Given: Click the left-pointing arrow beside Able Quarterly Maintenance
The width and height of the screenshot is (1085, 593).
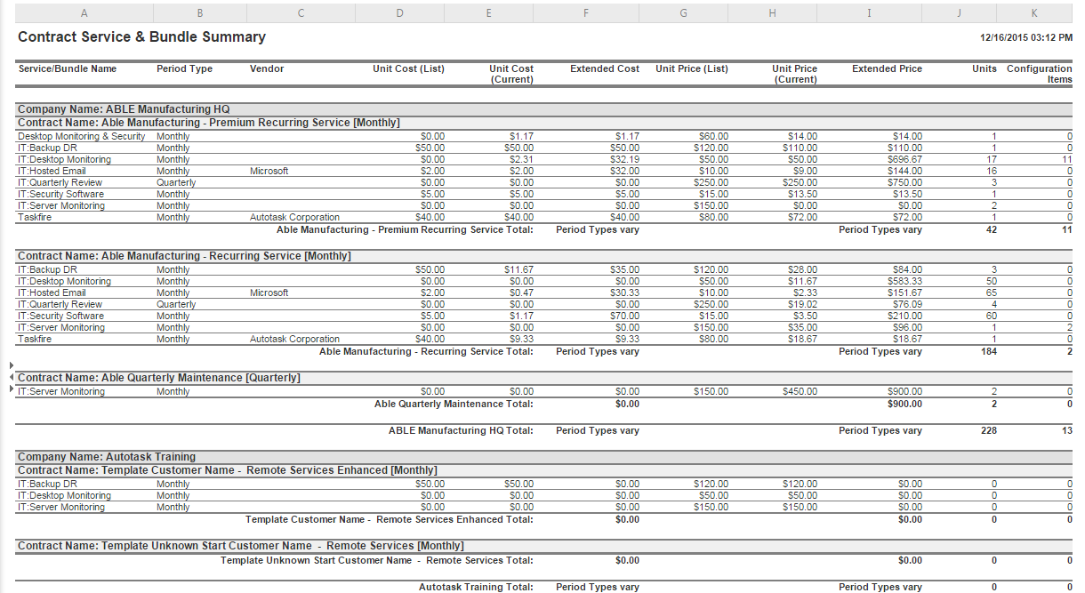Looking at the screenshot, I should (x=11, y=378).
